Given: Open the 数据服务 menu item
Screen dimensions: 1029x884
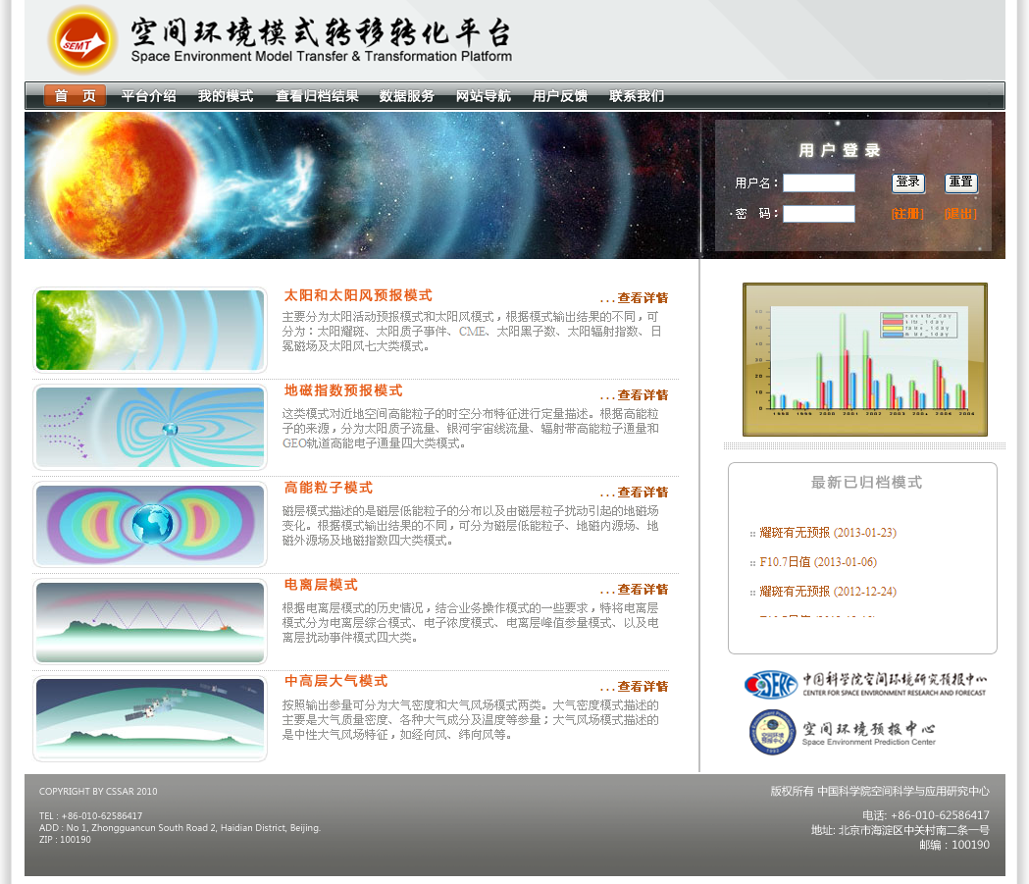Looking at the screenshot, I should (x=407, y=96).
